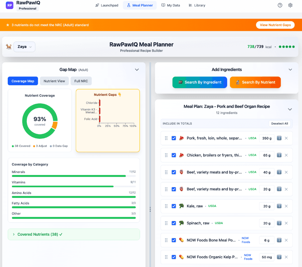Click the panel divider handle
The width and height of the screenshot is (302, 267).
pos(150,209)
